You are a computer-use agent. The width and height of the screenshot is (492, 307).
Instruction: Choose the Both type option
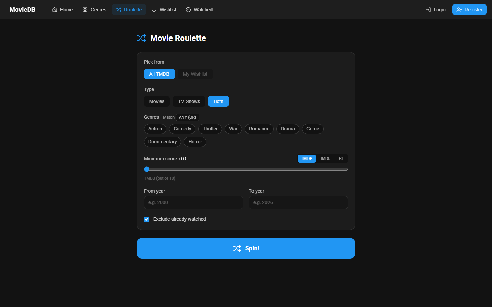point(218,101)
